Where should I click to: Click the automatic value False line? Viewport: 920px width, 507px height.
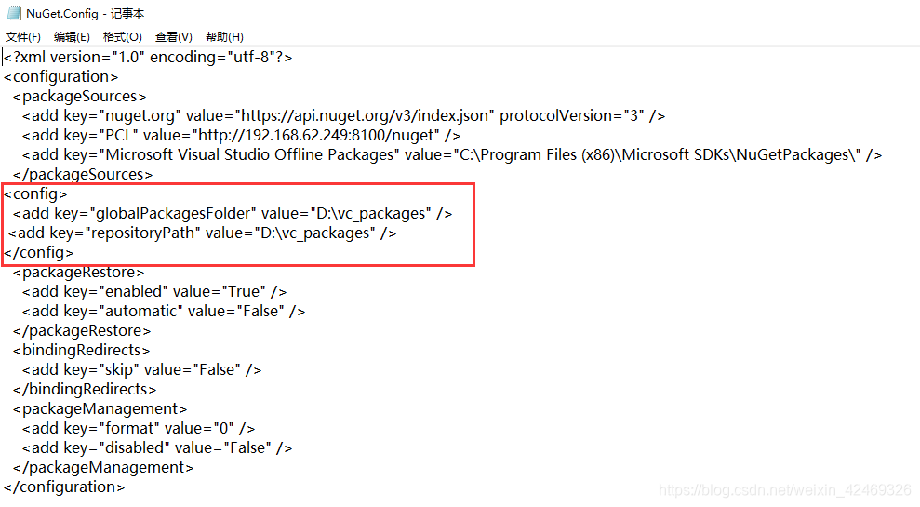click(x=164, y=311)
